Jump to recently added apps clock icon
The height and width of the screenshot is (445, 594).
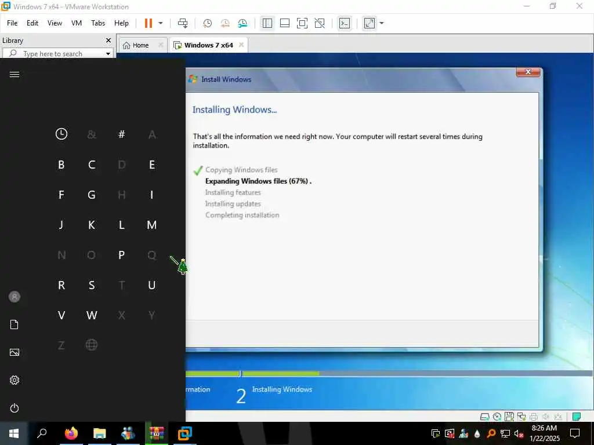tap(61, 134)
